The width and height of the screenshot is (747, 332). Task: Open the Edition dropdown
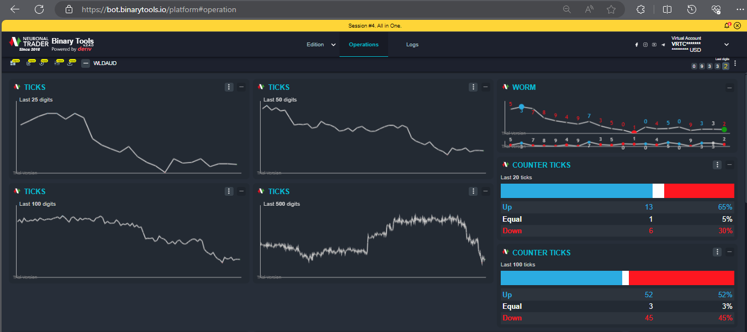(320, 44)
